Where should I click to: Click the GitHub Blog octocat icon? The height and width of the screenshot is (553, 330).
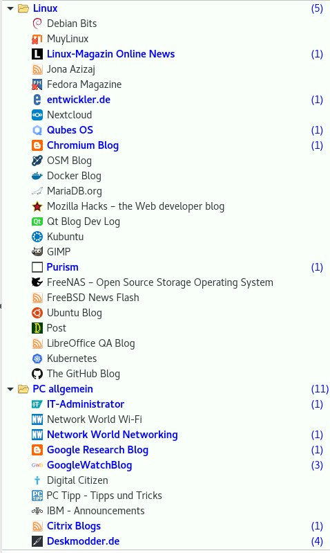point(37,374)
